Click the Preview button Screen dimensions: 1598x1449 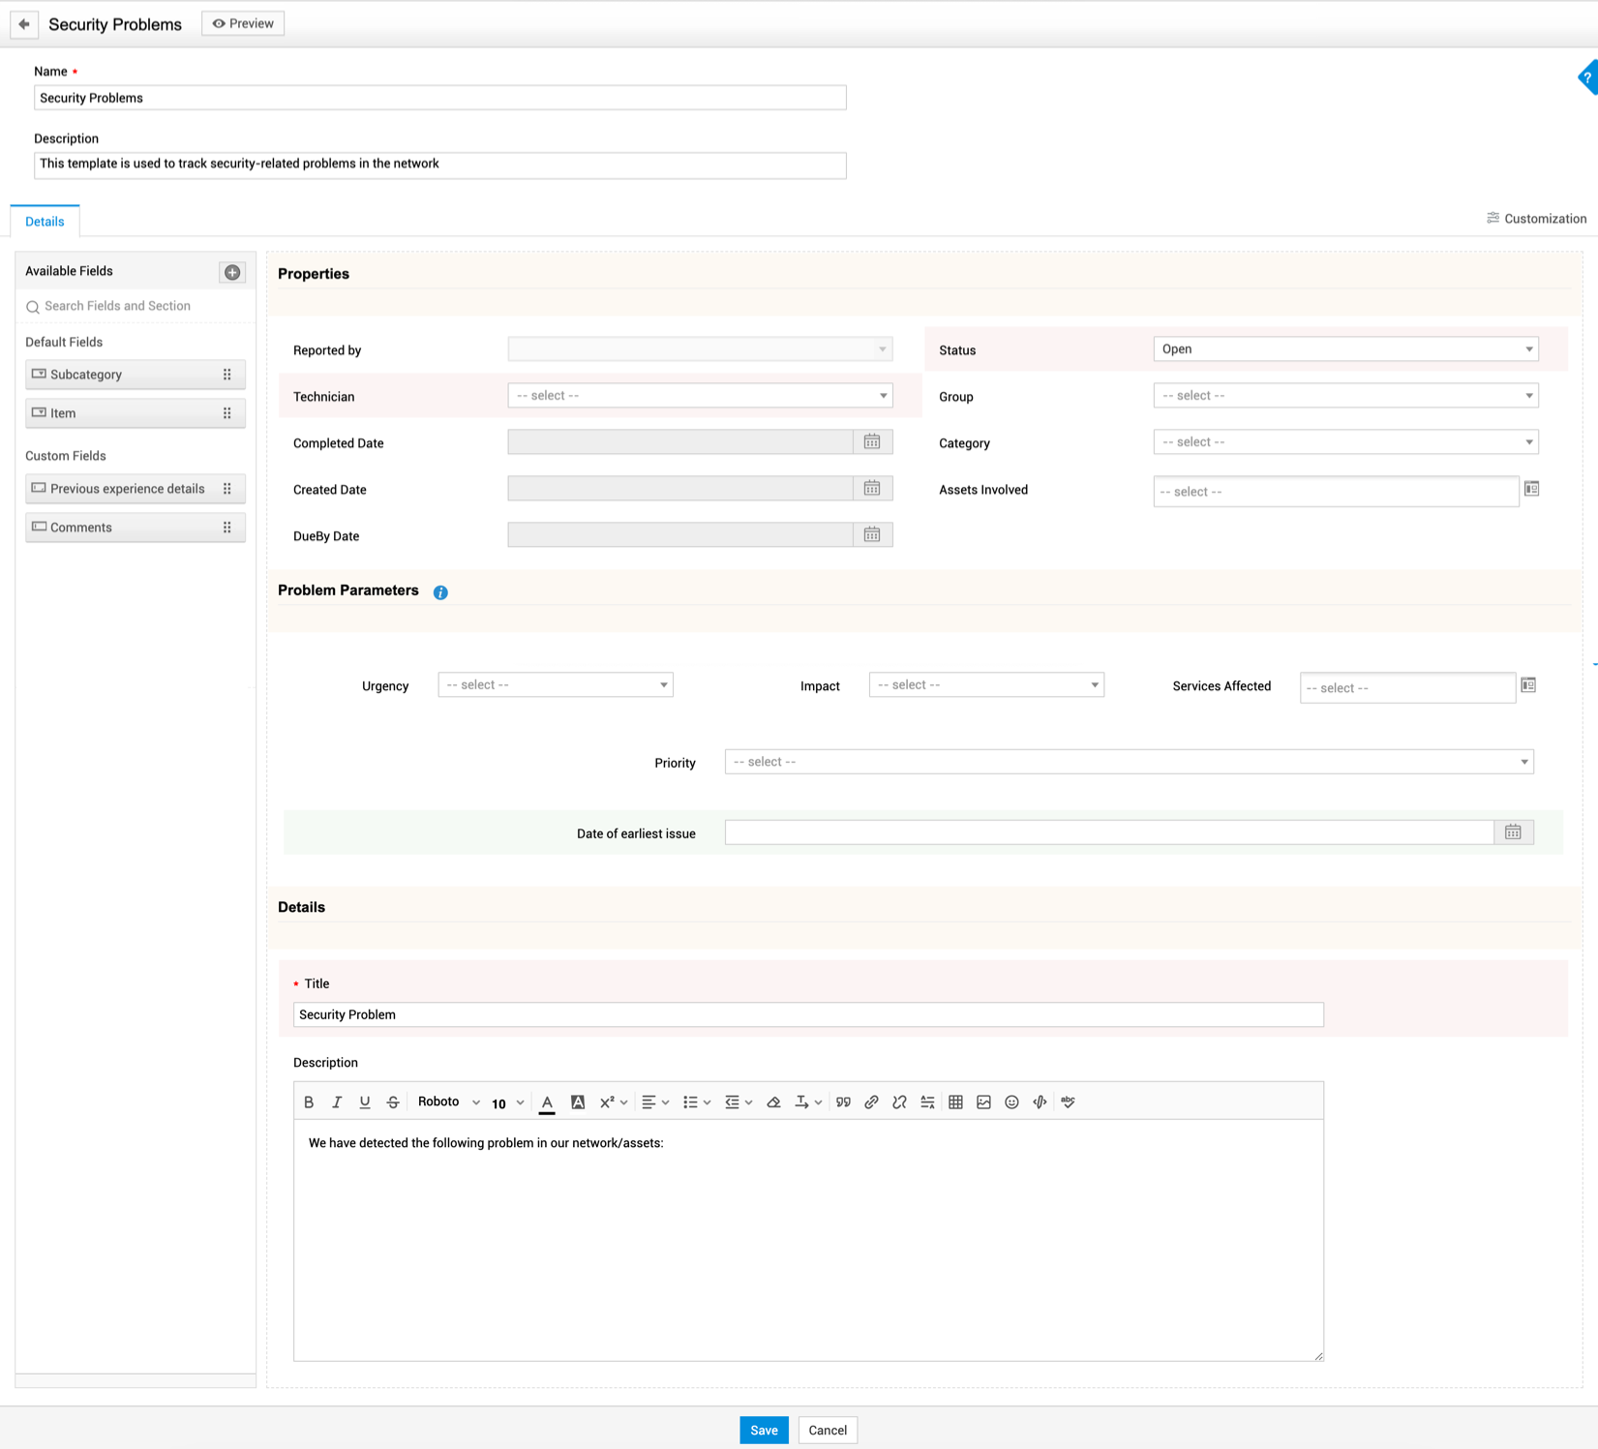243,23
